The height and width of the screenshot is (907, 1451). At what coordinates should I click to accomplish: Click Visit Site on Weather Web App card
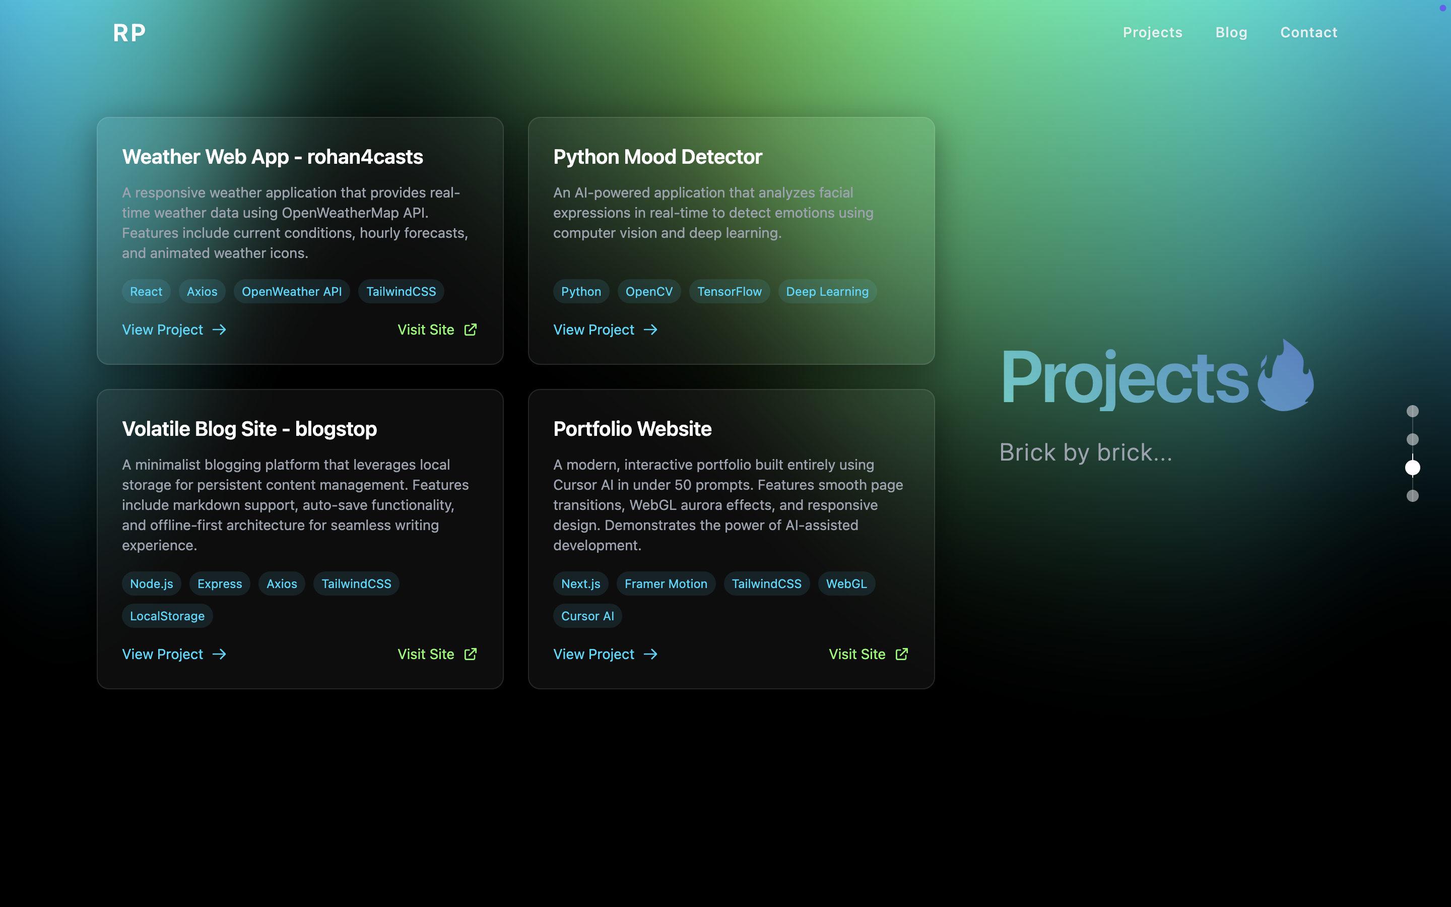click(x=426, y=330)
